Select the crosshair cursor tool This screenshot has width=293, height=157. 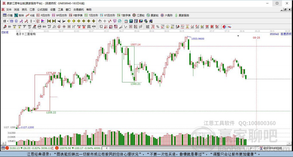(x=105, y=21)
